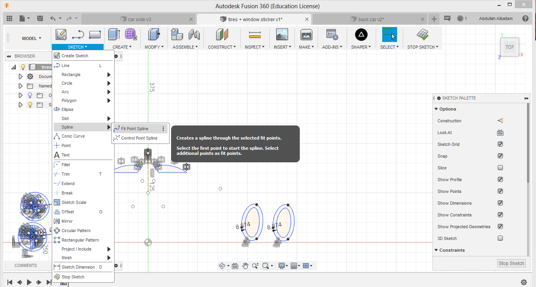Click the Undo arrow icon
Screen dimensions: 536x287
53,18
